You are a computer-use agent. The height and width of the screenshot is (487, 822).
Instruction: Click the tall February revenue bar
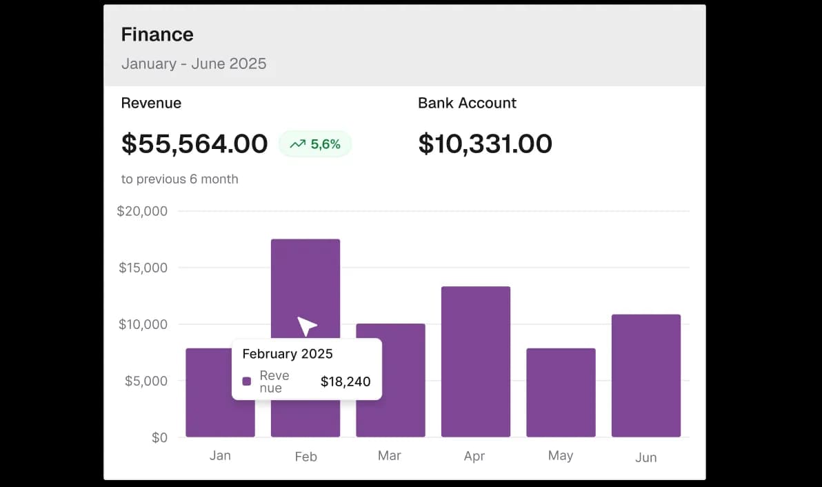pos(305,283)
